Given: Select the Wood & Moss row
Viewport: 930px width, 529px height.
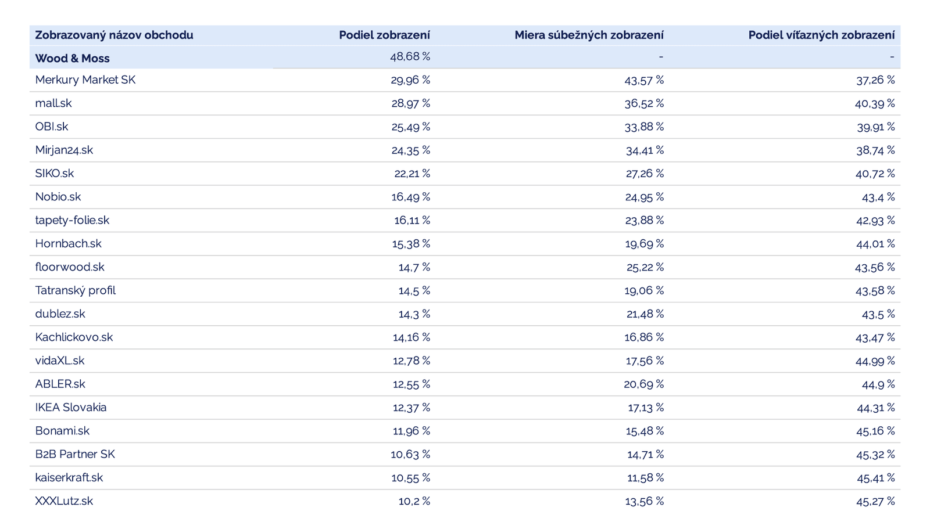Looking at the screenshot, I should (72, 58).
